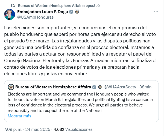Screen dimensions: 164x136
Task: Click government seal badge beside Dogu's name
Action: pos(77,12)
